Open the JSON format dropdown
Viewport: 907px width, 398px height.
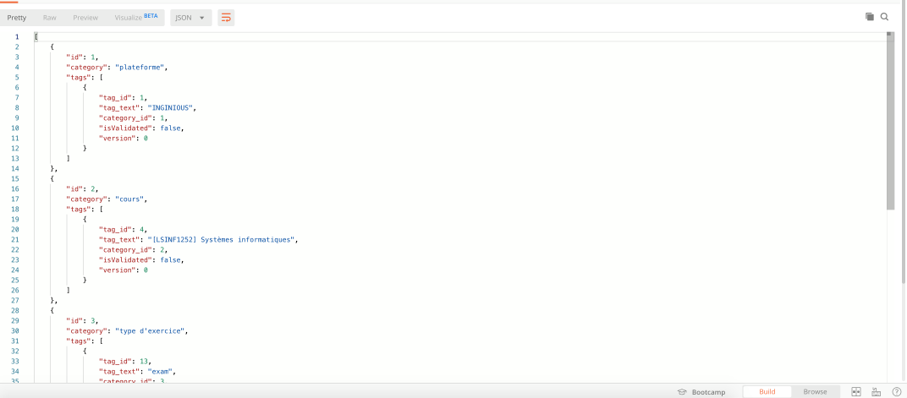tap(191, 18)
